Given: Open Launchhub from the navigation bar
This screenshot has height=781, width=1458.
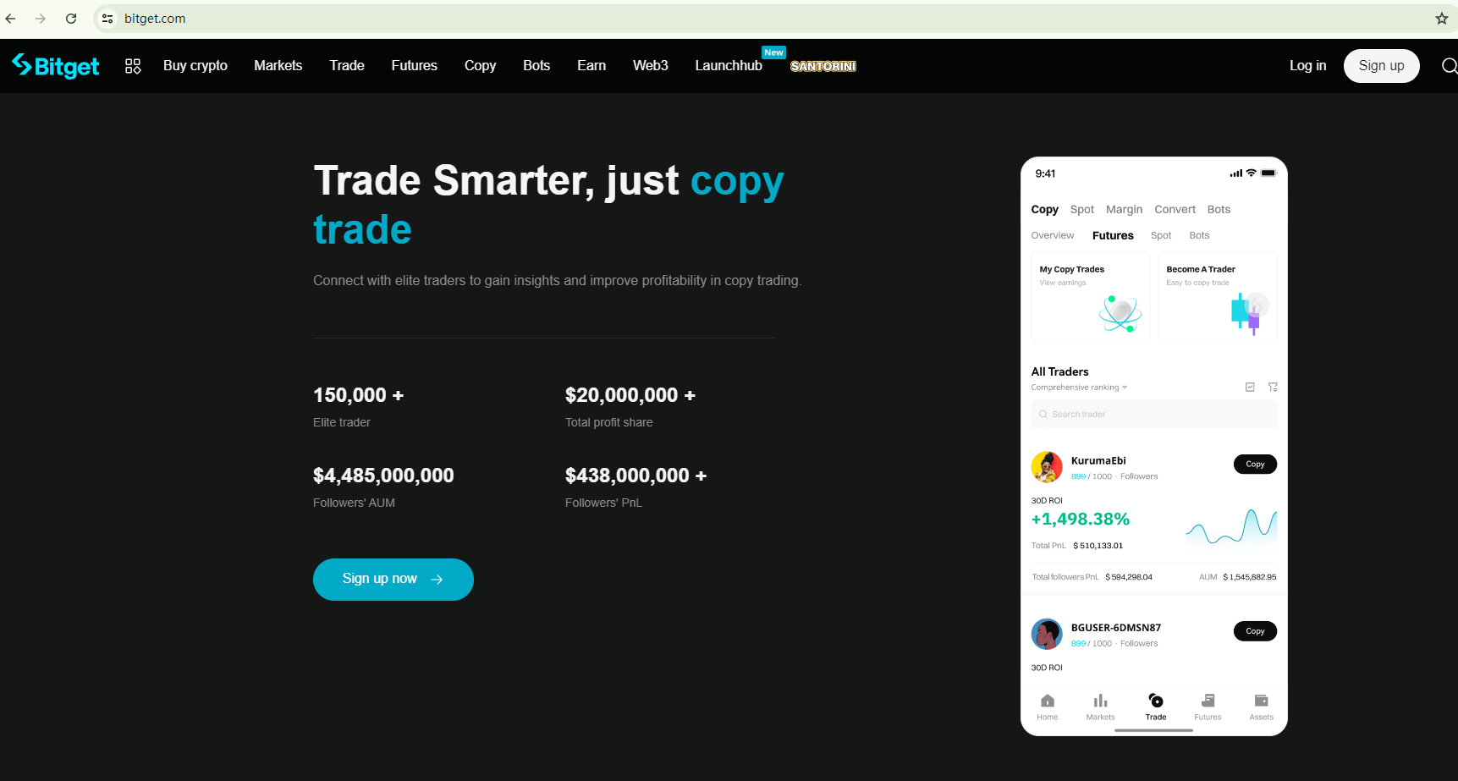Looking at the screenshot, I should pos(729,66).
